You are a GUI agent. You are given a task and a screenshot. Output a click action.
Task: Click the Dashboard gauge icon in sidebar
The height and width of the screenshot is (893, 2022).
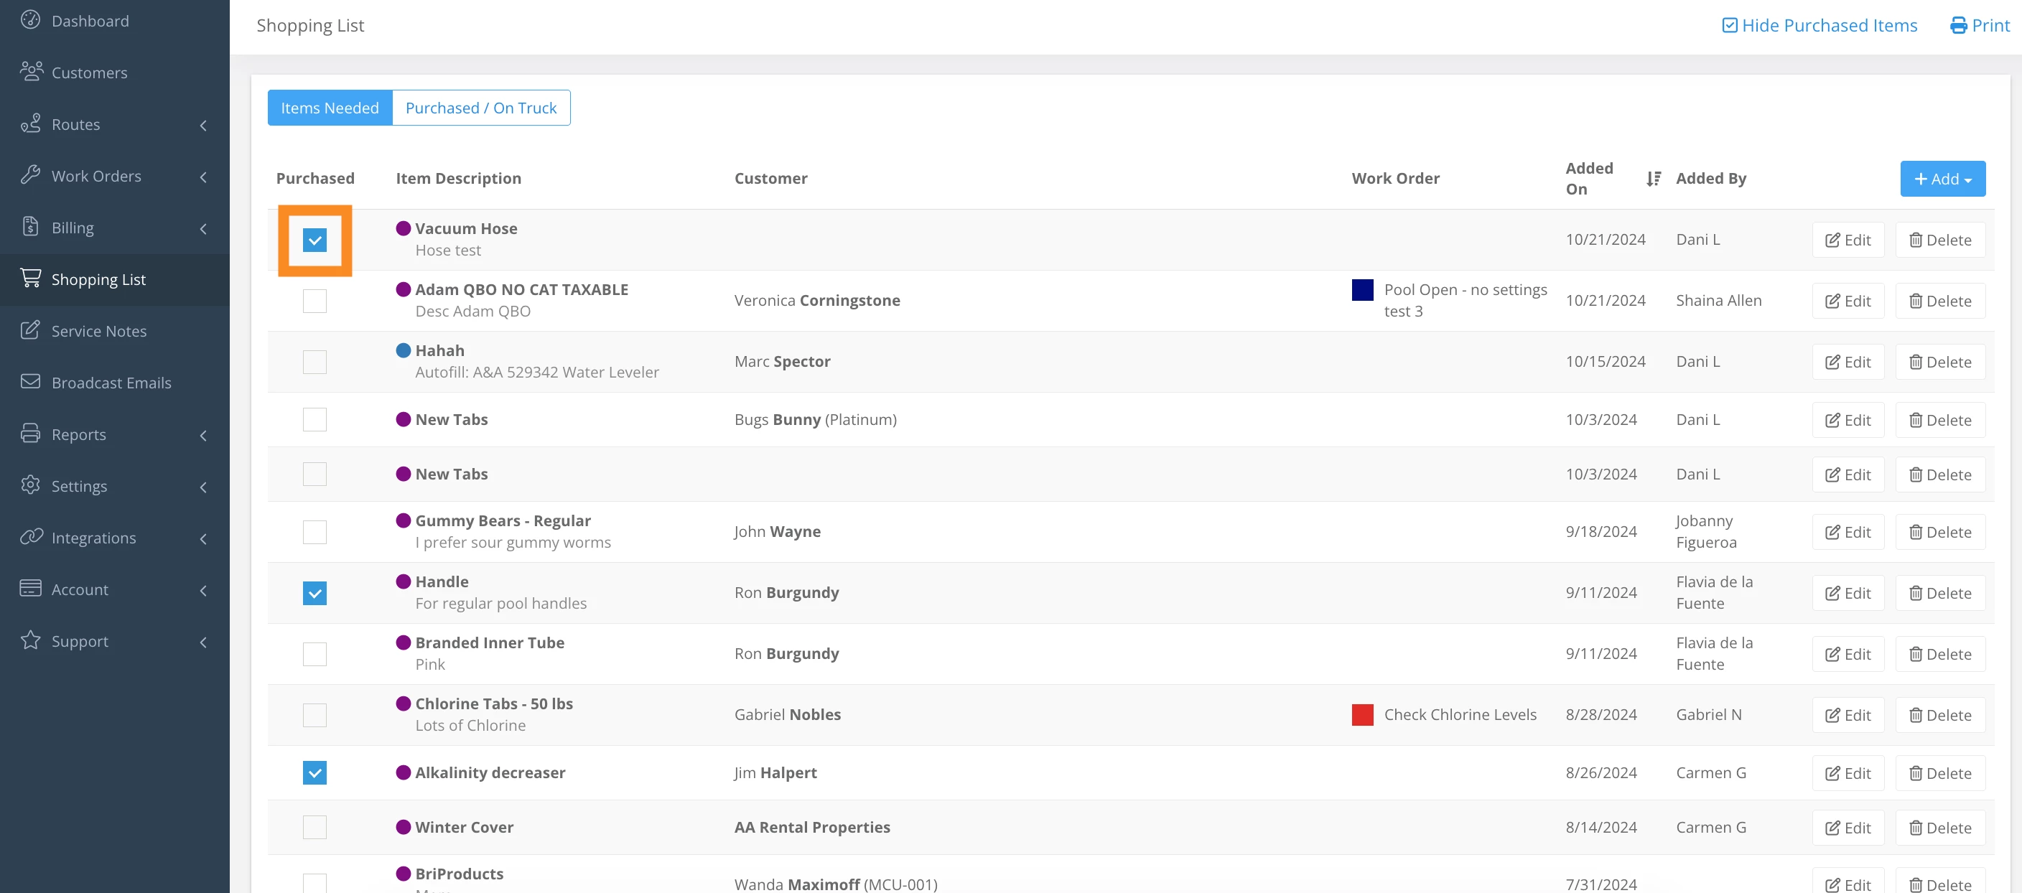tap(31, 20)
